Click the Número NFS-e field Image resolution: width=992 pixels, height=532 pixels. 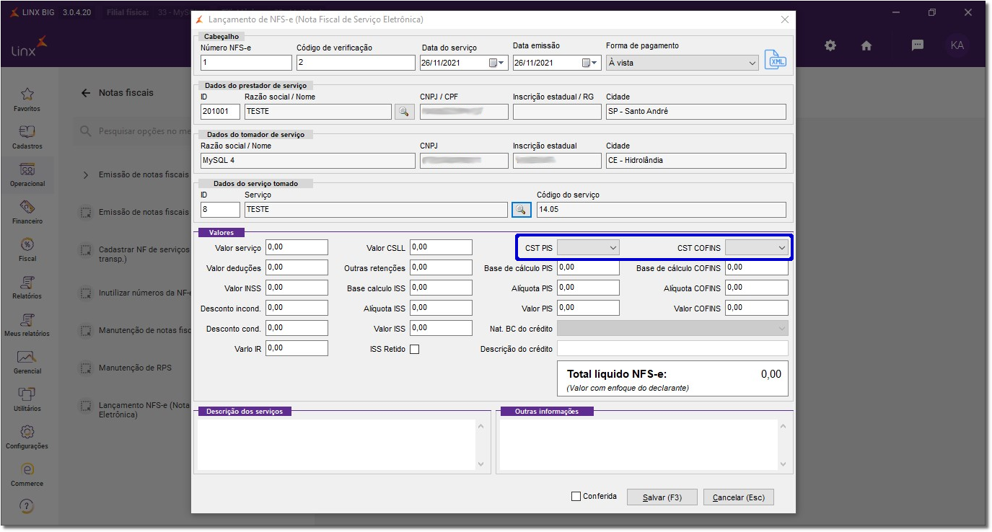tap(246, 63)
